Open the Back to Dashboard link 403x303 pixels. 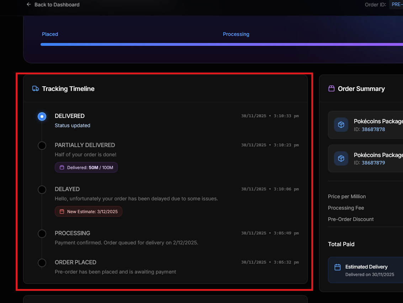pos(53,5)
